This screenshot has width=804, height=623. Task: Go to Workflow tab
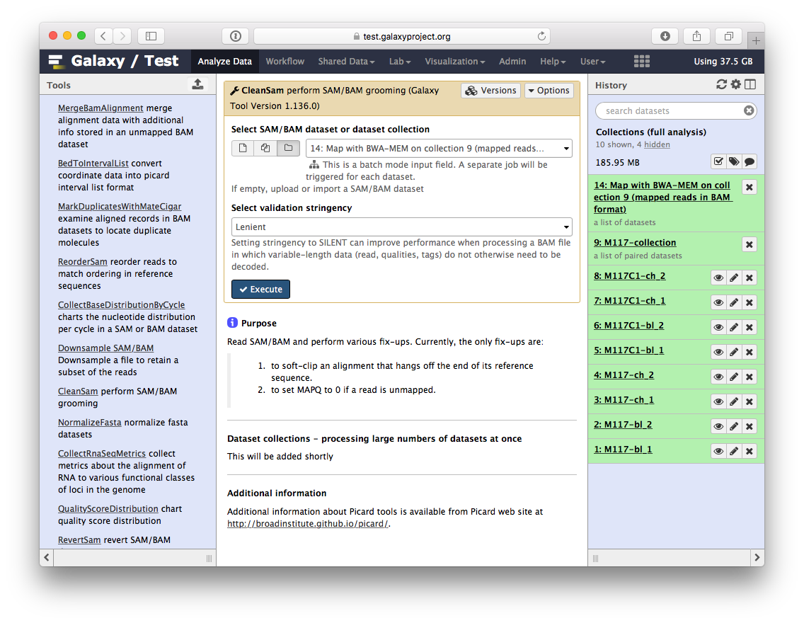point(285,61)
